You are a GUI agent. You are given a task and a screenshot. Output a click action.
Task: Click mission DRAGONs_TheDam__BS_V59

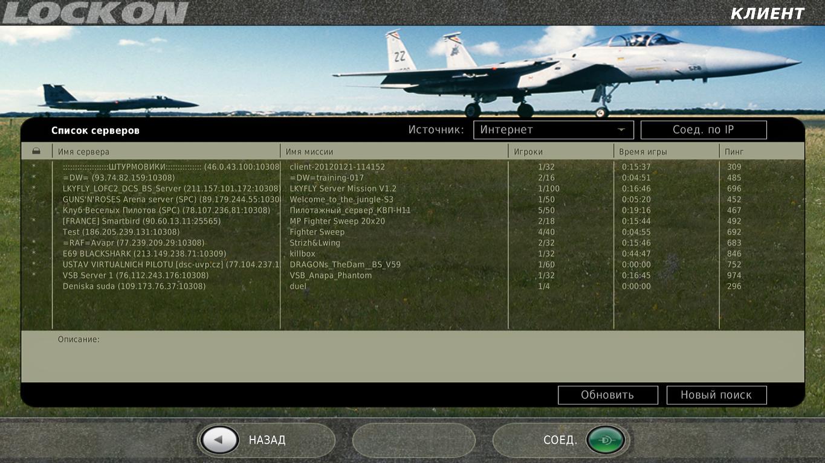pos(345,265)
